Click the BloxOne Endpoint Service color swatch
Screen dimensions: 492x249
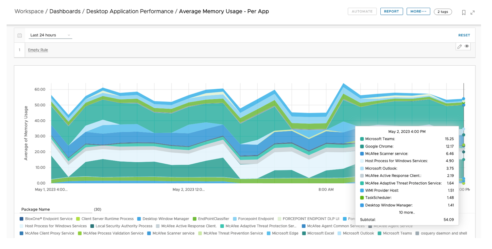22,219
